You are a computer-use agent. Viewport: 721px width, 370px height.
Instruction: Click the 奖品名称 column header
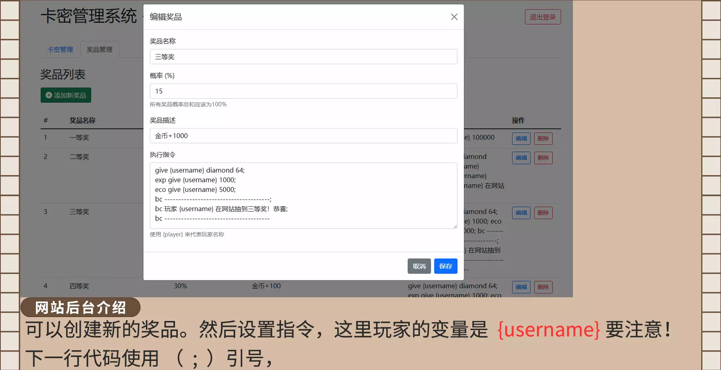(x=82, y=121)
